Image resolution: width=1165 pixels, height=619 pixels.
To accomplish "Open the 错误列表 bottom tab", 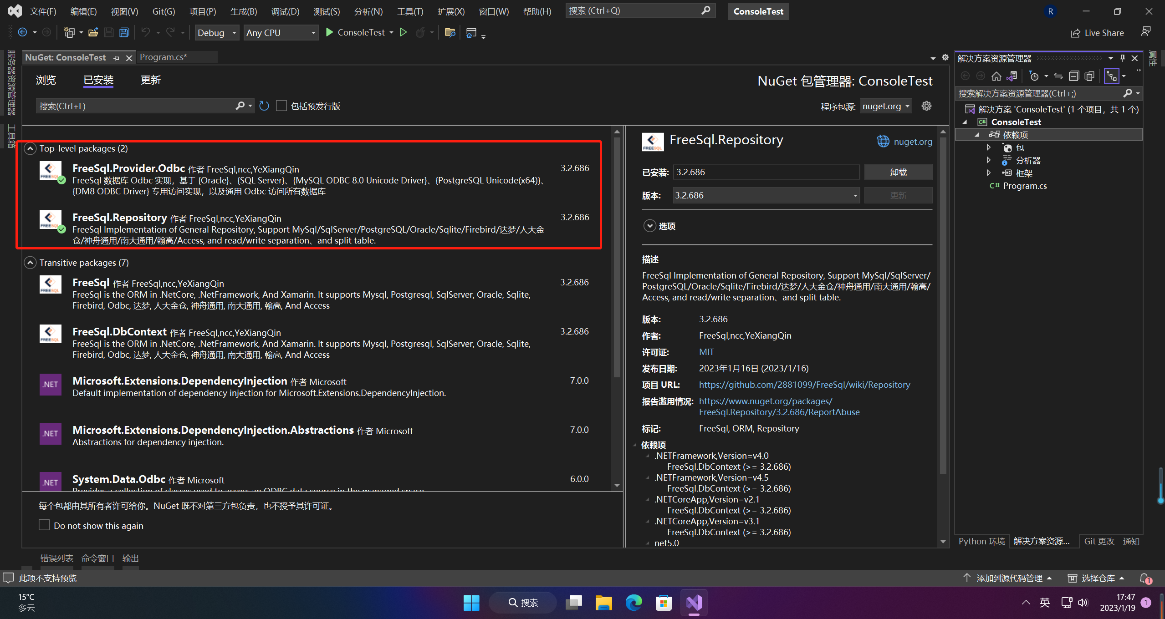I will point(57,558).
